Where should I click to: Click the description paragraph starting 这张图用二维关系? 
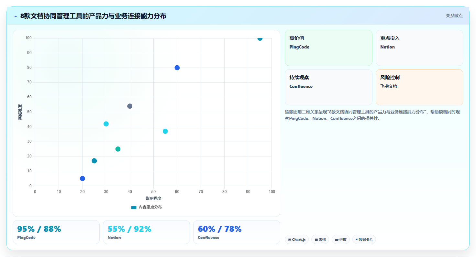(x=372, y=115)
